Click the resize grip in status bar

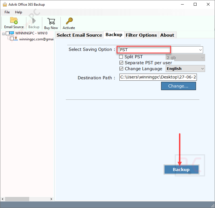[213, 206]
